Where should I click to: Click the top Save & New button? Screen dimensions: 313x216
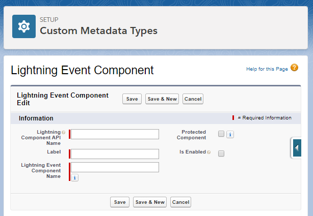tap(162, 99)
